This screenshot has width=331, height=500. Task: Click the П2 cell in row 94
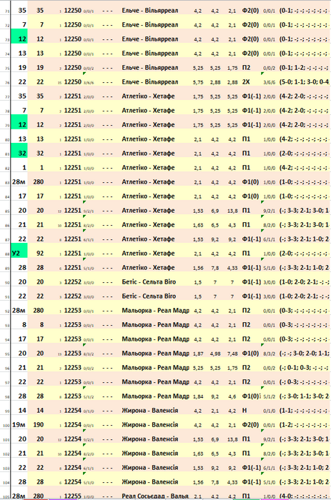click(x=246, y=339)
